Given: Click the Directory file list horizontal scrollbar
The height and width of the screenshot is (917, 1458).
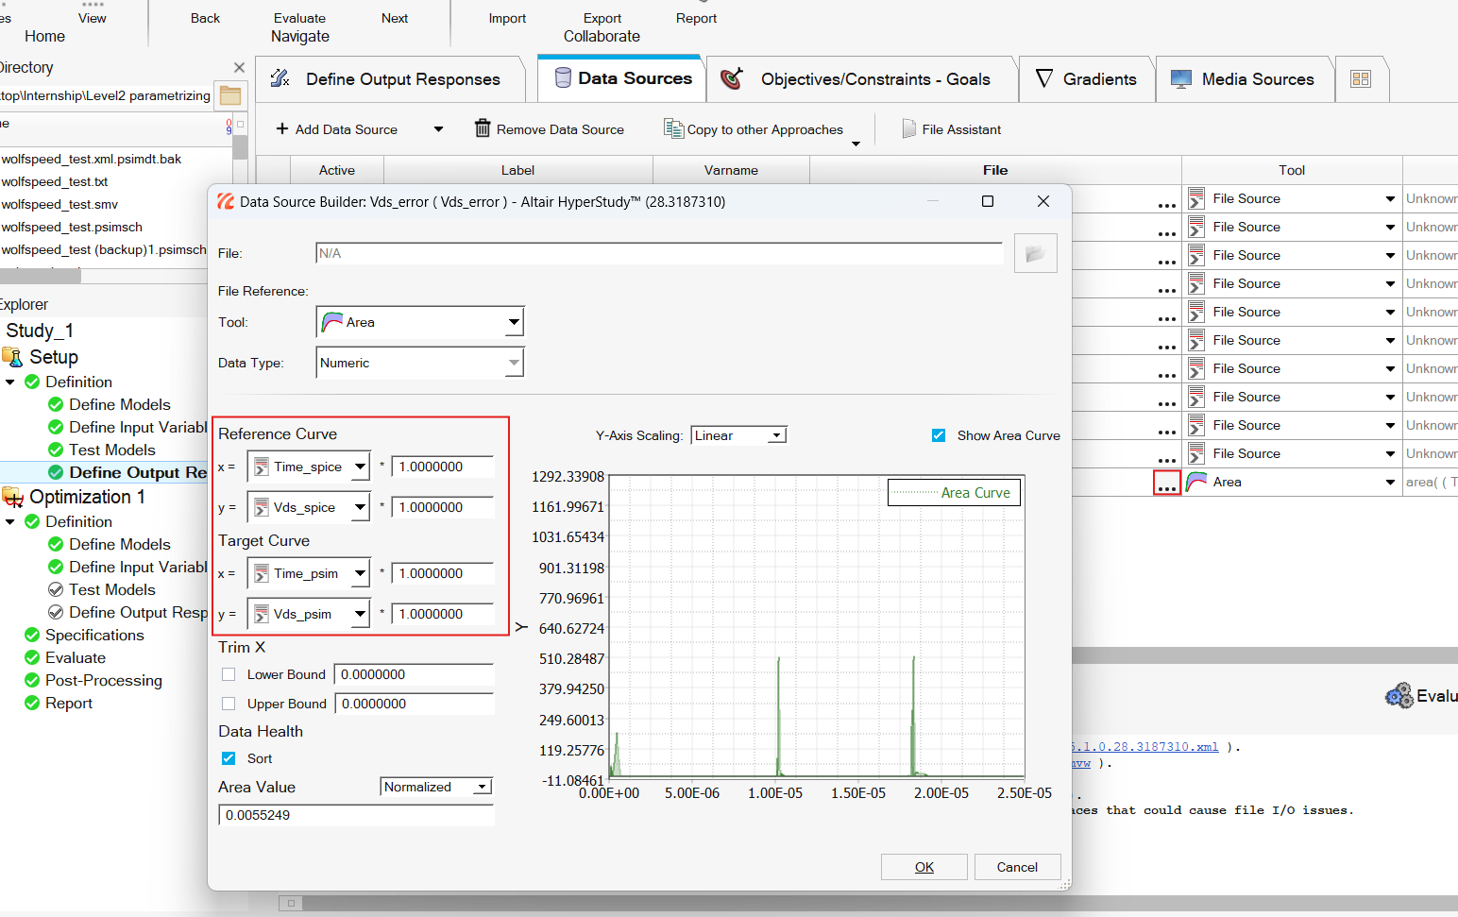Looking at the screenshot, I should pyautogui.click(x=40, y=276).
